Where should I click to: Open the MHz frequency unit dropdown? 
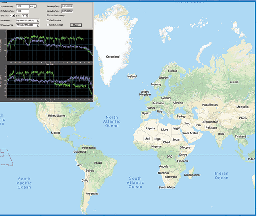tap(33, 6)
